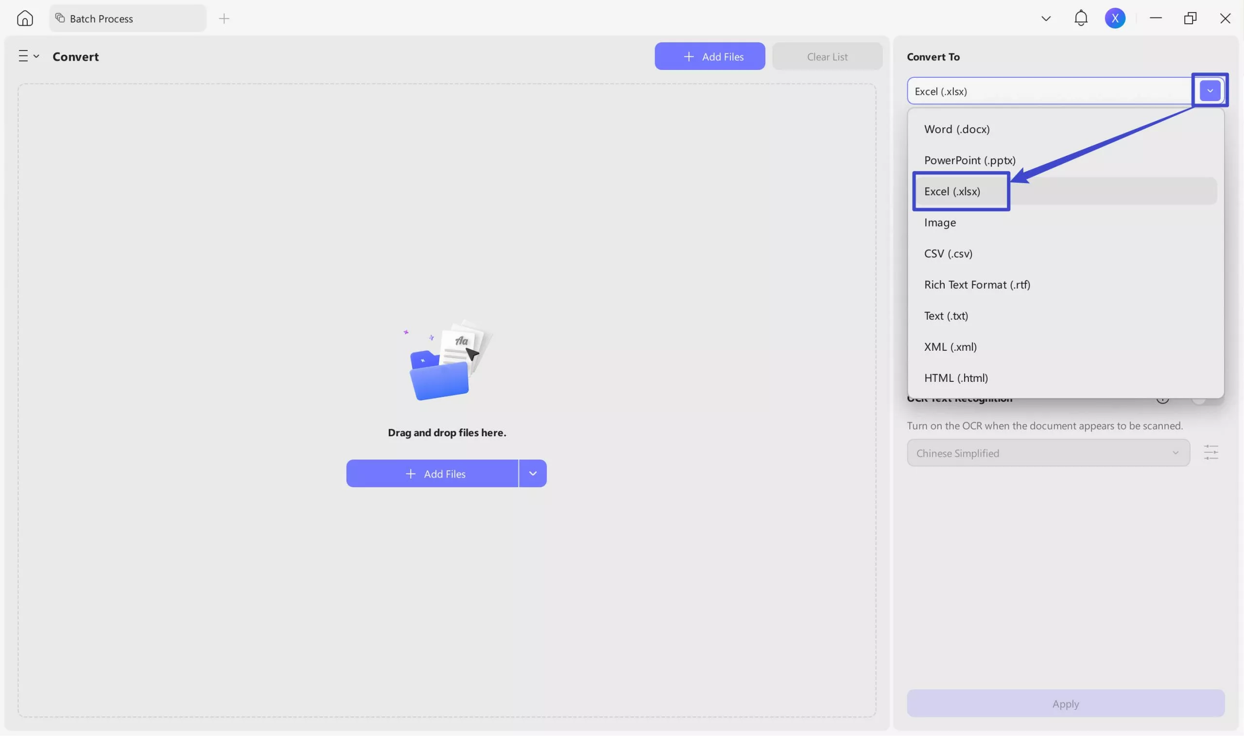
Task: Open the notifications bell
Action: [x=1081, y=18]
